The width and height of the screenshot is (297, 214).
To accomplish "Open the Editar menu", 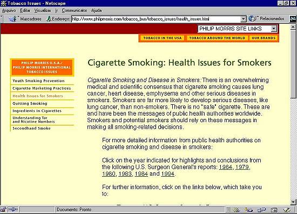I will 25,10.
